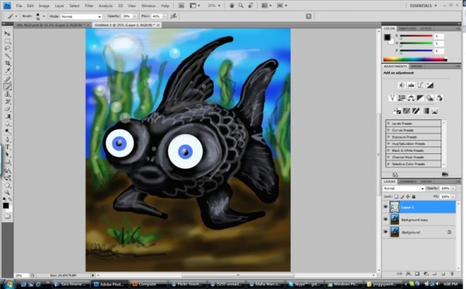Open the Essentials workspace switcher
This screenshot has width=466, height=289.
(423, 5)
